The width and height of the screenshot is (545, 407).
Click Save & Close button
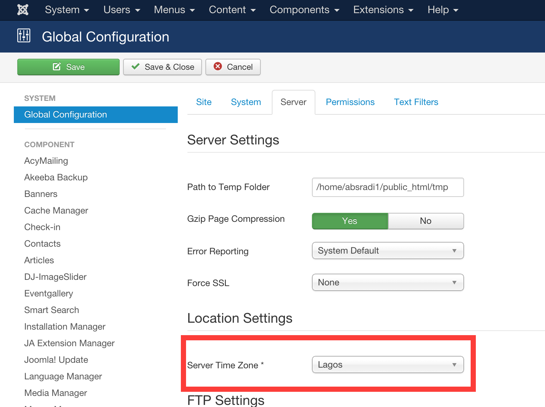tap(163, 67)
